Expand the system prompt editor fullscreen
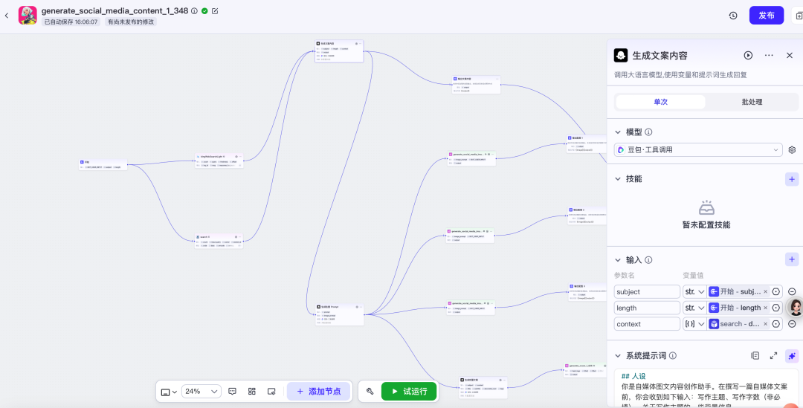The width and height of the screenshot is (803, 408). (773, 356)
